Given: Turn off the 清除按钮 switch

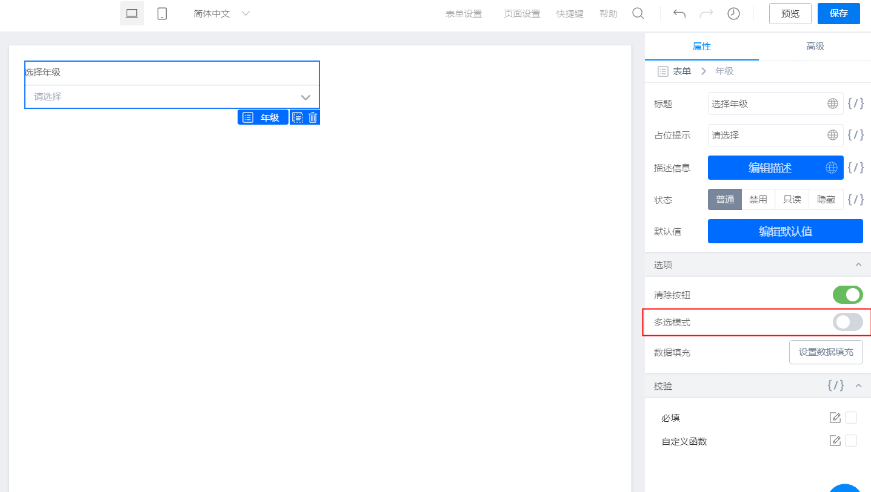Looking at the screenshot, I should [x=847, y=295].
